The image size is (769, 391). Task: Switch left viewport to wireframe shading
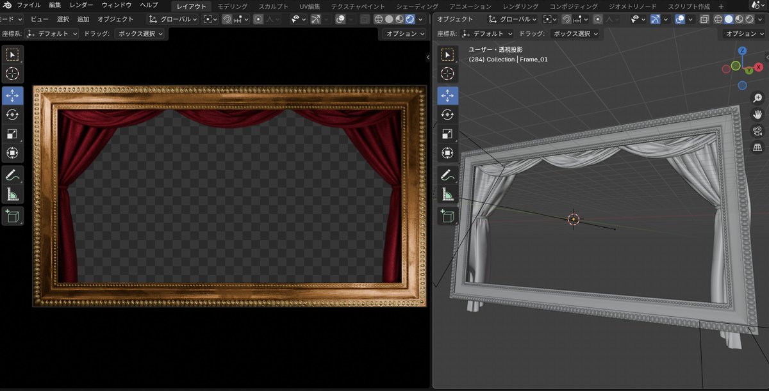[378, 19]
